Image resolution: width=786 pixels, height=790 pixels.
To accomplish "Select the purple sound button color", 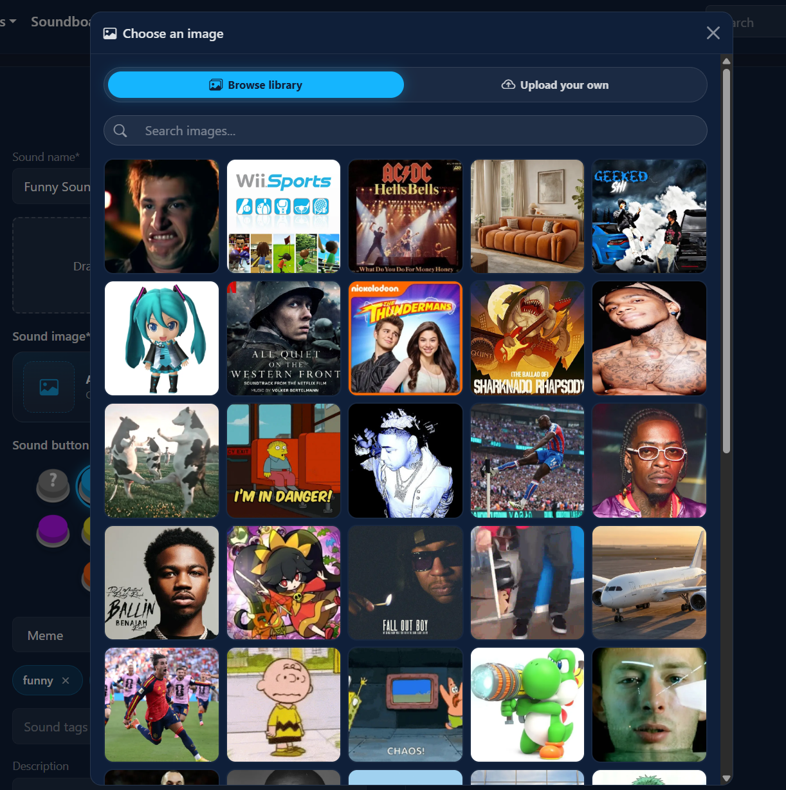I will (x=53, y=531).
